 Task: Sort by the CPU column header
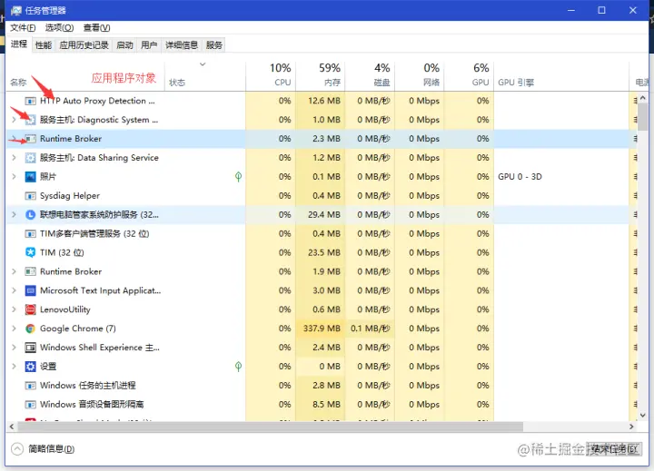[x=271, y=75]
